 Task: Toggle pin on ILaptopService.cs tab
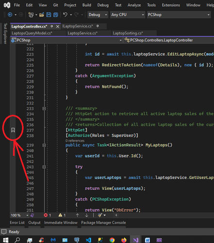(98, 26)
